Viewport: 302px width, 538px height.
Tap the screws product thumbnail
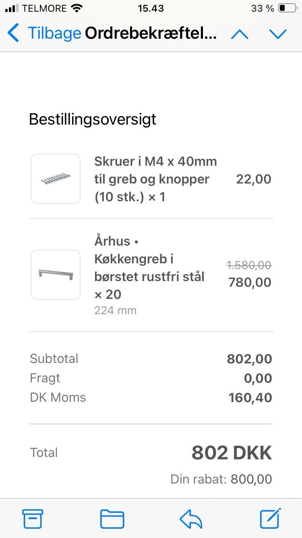click(x=56, y=179)
